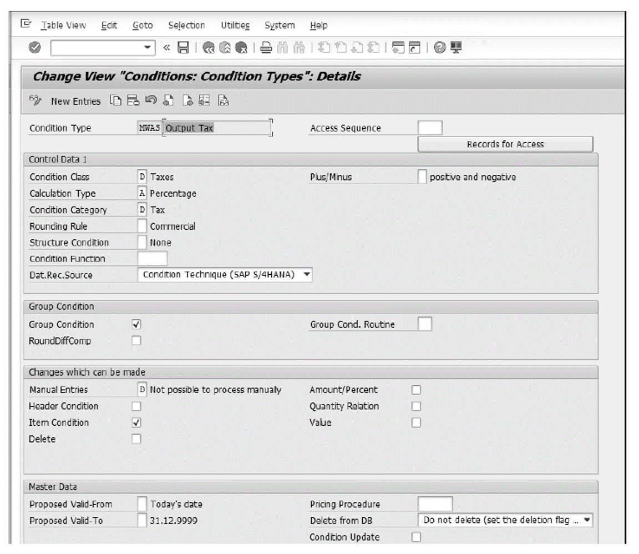Click the Manual Entries field containing D
The image size is (639, 554).
click(142, 390)
